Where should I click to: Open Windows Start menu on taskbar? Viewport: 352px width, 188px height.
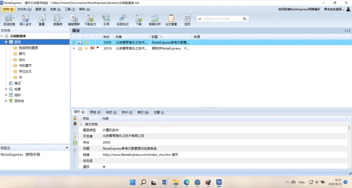coord(133,182)
